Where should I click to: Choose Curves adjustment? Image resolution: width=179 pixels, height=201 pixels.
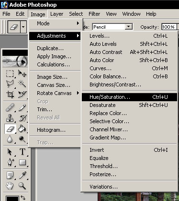[x=129, y=68]
